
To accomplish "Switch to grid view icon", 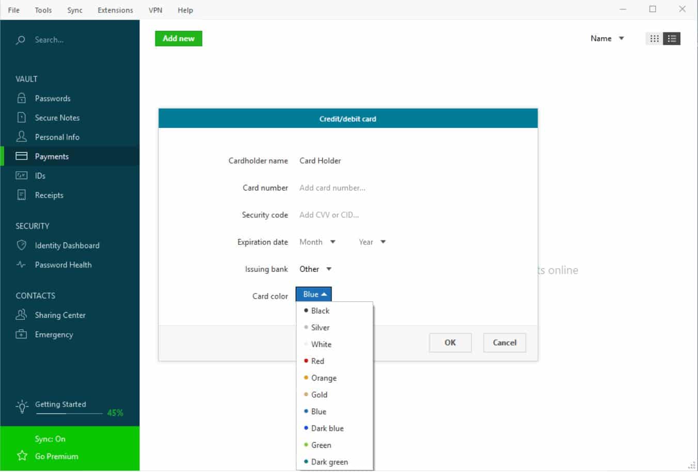I will coord(654,39).
